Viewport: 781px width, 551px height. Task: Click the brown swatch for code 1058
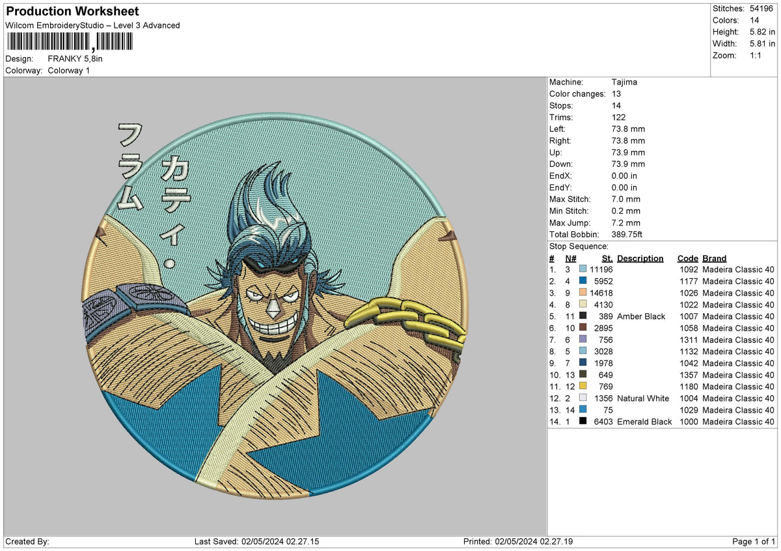tap(582, 328)
